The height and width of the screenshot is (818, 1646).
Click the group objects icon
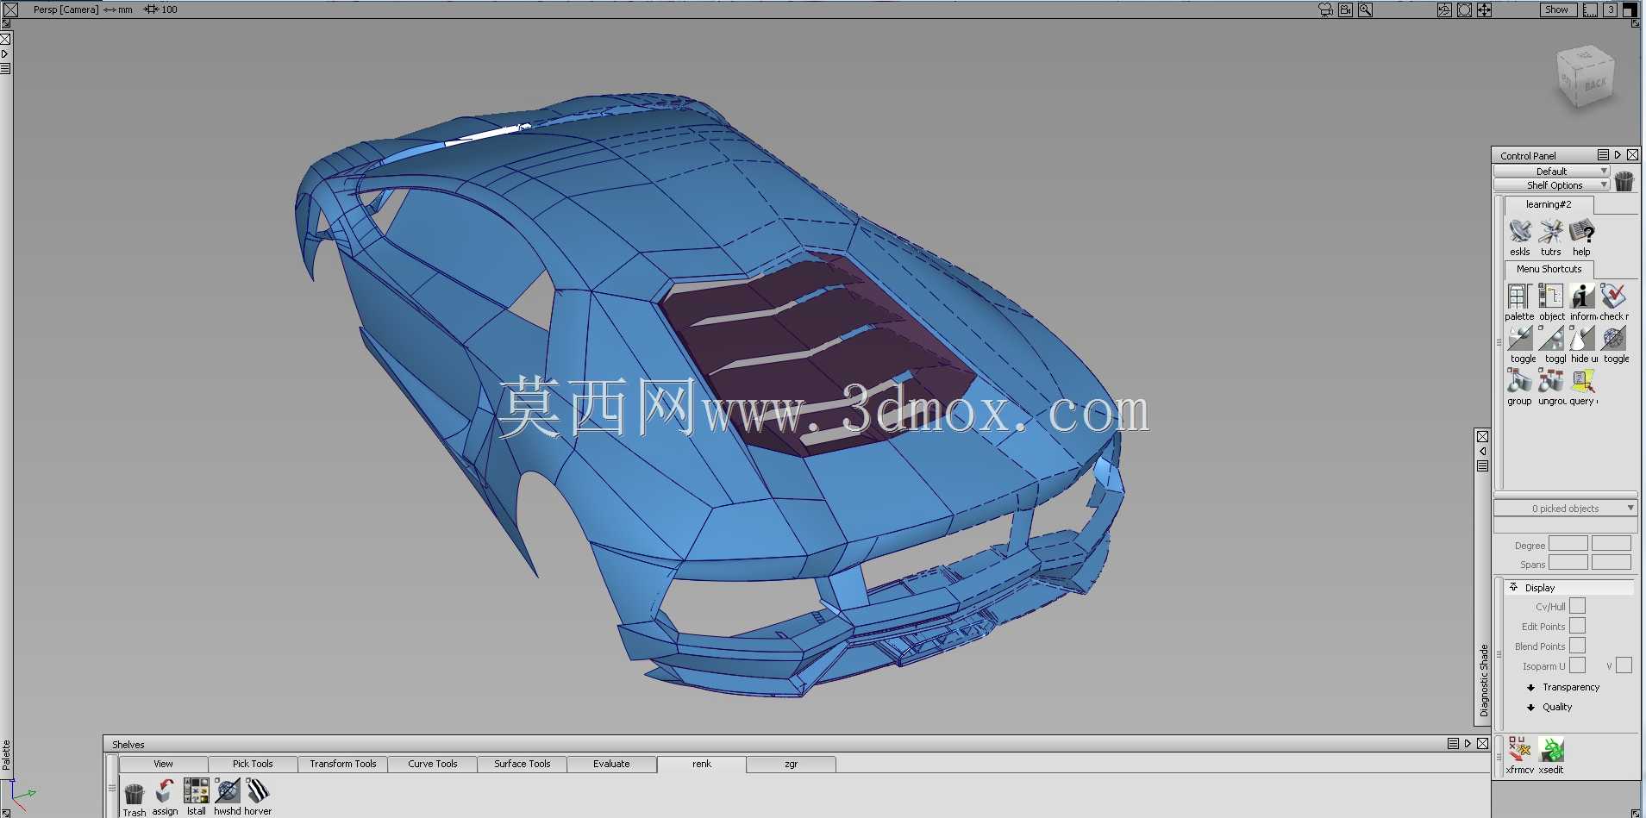pyautogui.click(x=1519, y=380)
